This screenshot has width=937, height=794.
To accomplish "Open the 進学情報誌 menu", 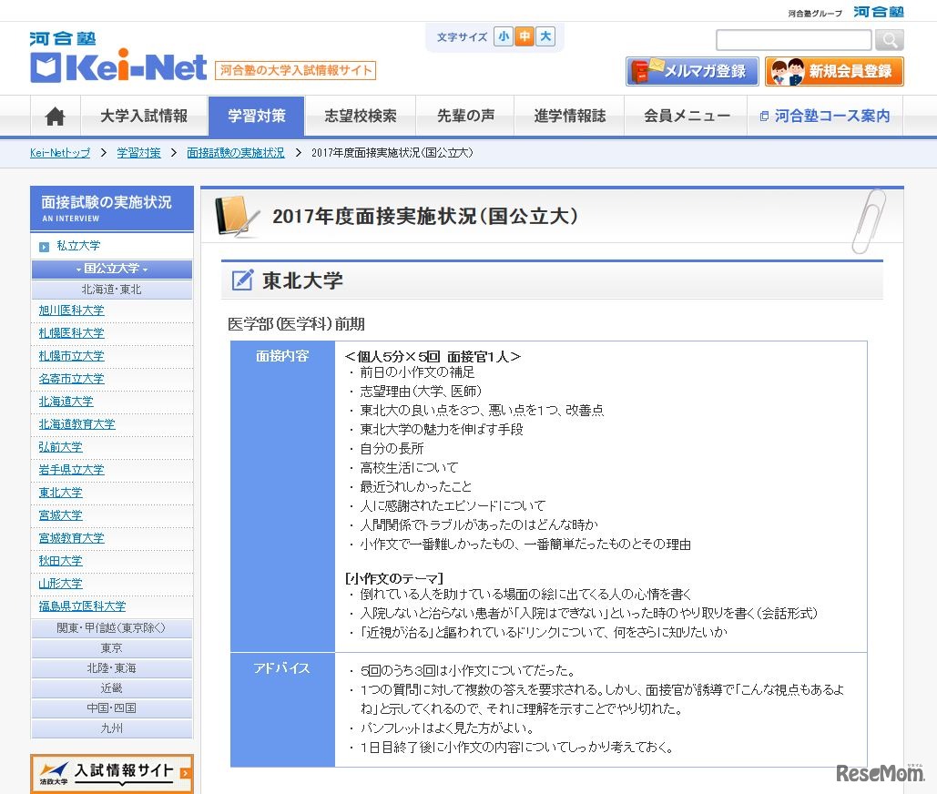I will pyautogui.click(x=569, y=116).
